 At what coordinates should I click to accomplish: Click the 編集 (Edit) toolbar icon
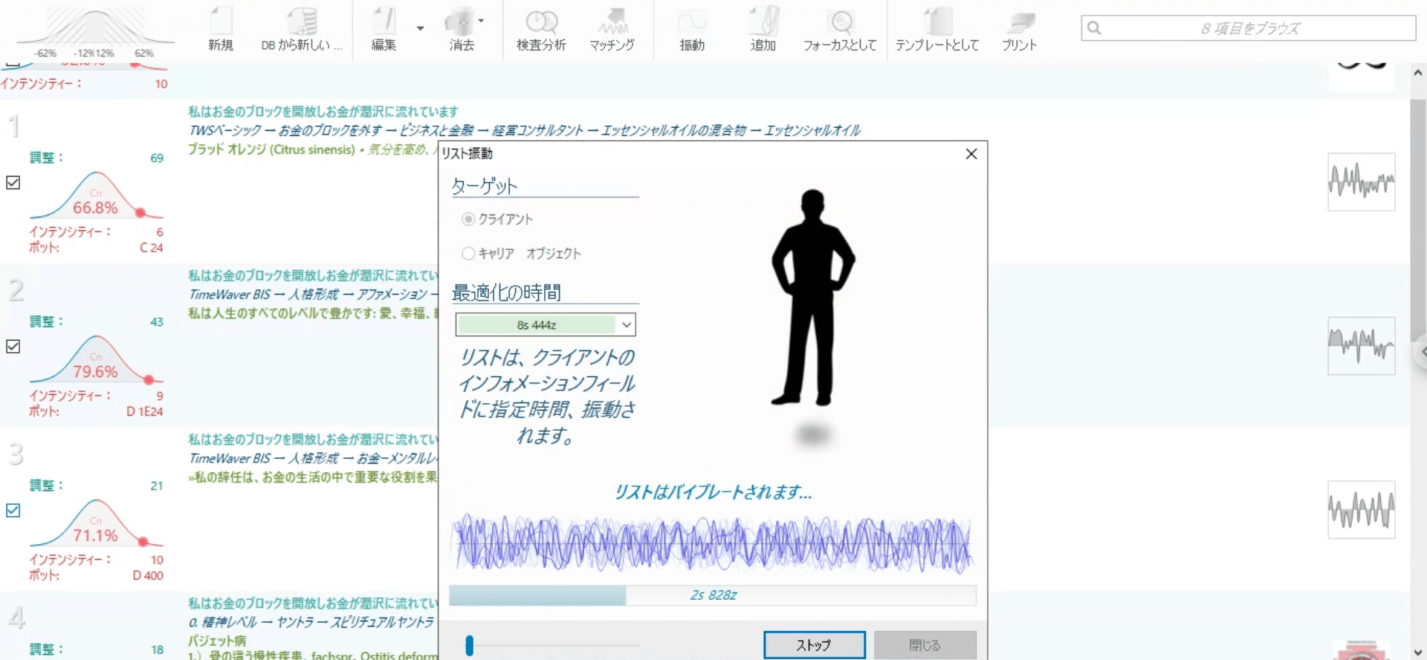point(384,30)
